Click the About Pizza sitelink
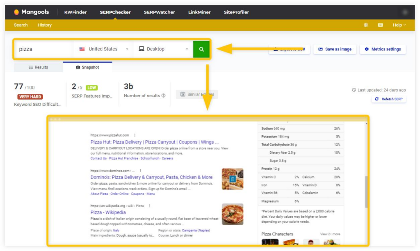The width and height of the screenshot is (420, 251). (x=99, y=194)
